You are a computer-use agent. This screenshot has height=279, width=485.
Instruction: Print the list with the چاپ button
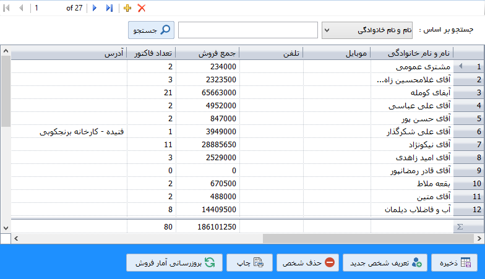pos(249,262)
